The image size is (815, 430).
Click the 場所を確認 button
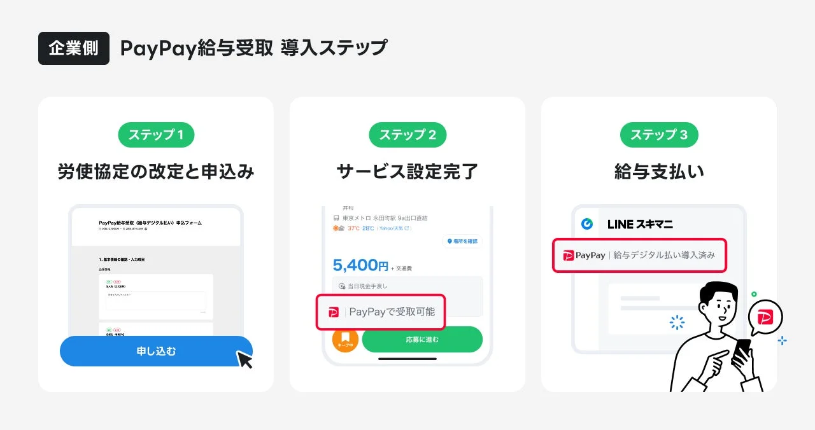point(462,241)
